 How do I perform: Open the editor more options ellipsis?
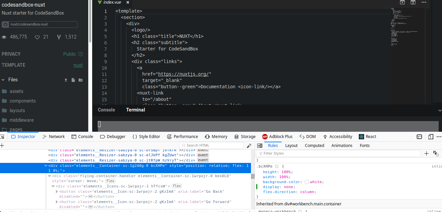click(424, 2)
